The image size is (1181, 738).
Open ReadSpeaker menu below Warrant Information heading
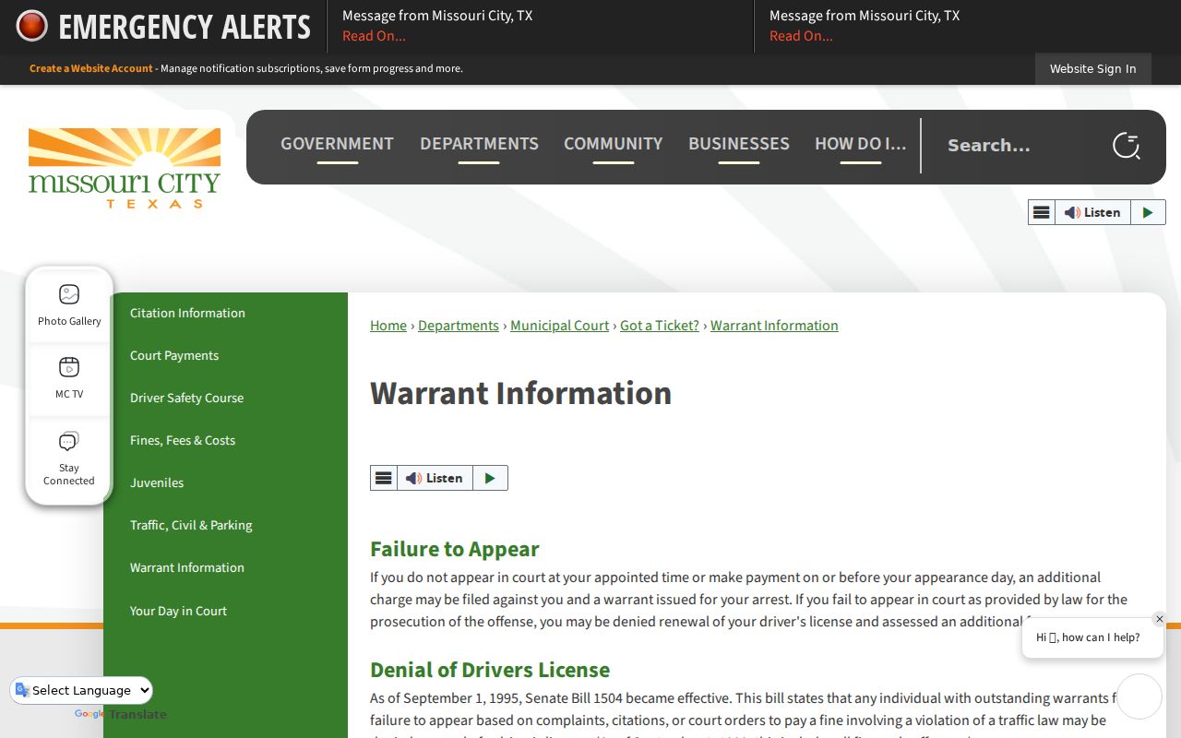pos(384,478)
